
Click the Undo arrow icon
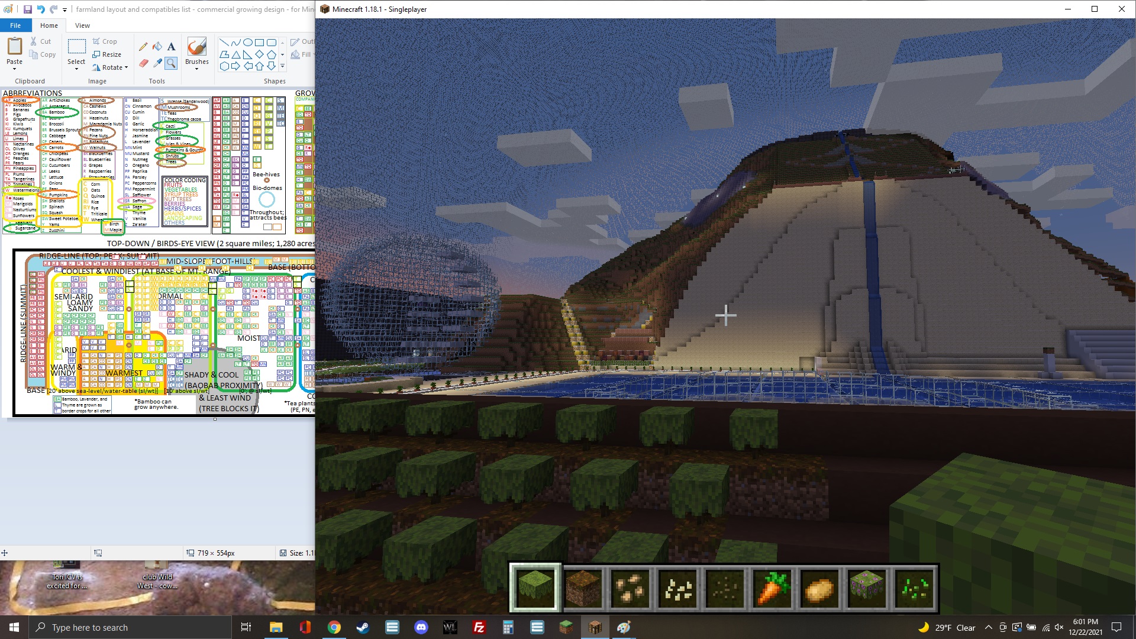(40, 9)
